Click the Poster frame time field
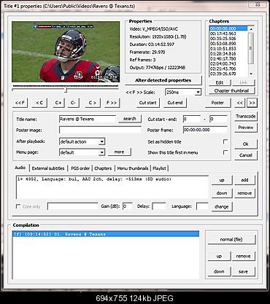This screenshot has height=304, width=270. pyautogui.click(x=205, y=130)
